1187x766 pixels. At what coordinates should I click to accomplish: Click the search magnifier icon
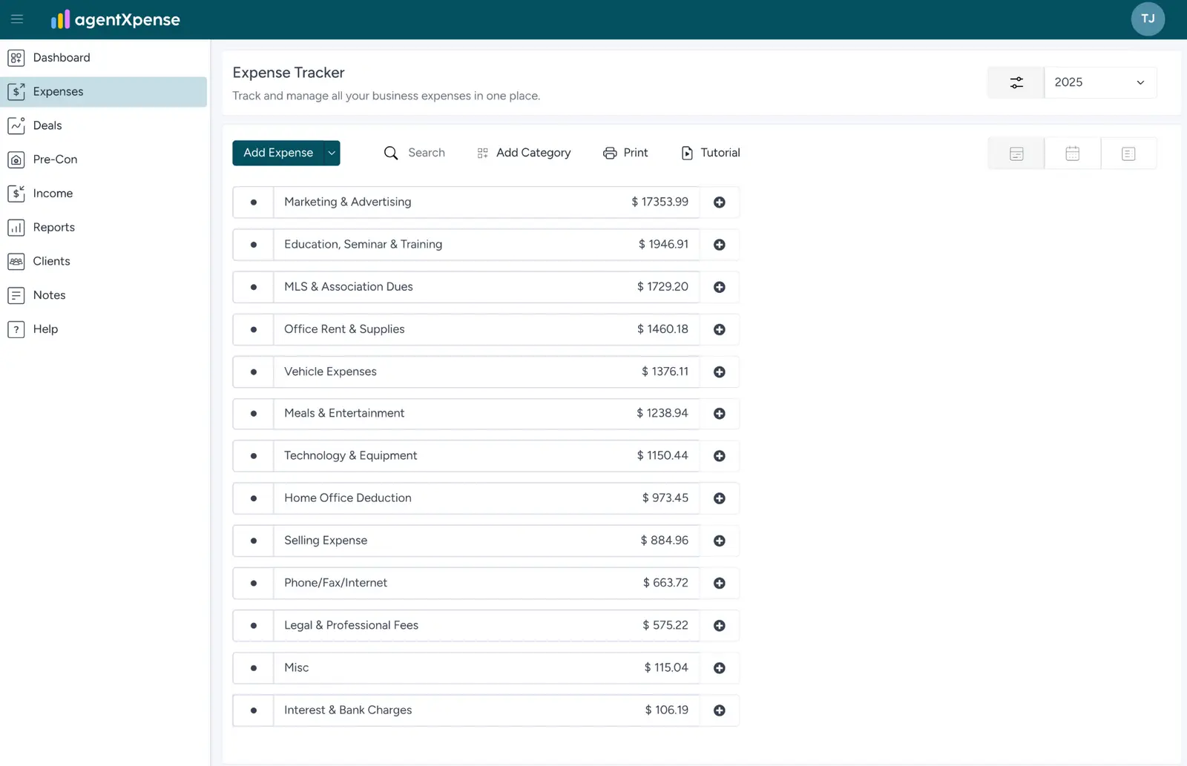pos(391,153)
